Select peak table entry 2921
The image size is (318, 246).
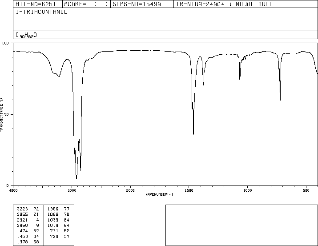[x=22, y=220]
